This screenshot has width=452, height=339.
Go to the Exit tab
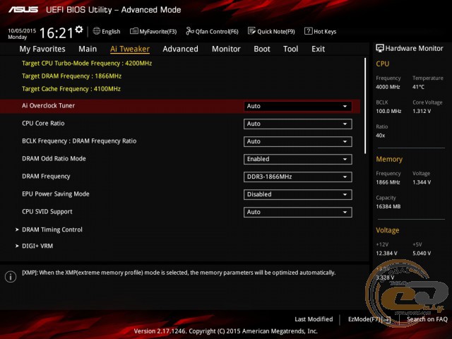[318, 49]
